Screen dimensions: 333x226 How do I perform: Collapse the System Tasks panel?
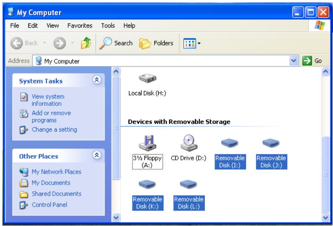pos(97,80)
